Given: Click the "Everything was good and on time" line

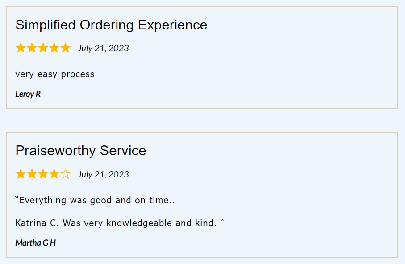Looking at the screenshot, I should pyautogui.click(x=95, y=200).
